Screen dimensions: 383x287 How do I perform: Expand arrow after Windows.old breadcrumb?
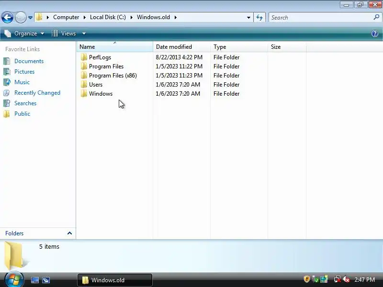(x=175, y=17)
